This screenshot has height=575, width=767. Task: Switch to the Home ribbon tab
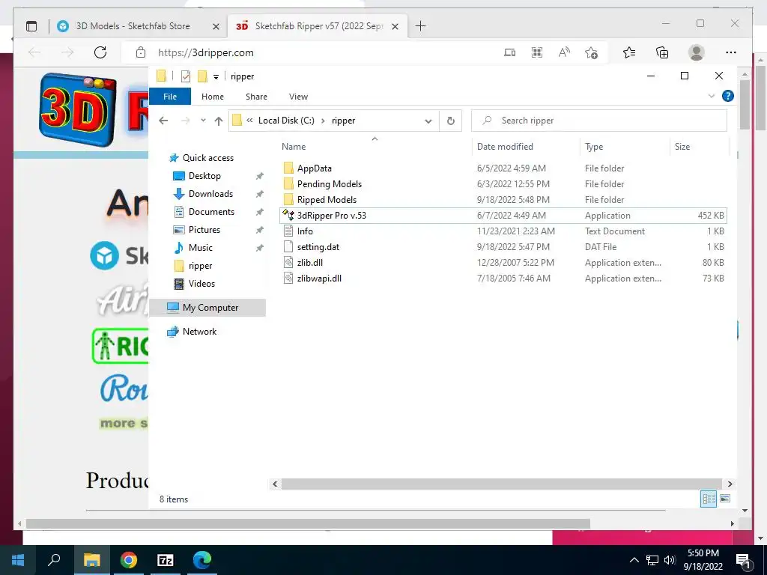[212, 97]
